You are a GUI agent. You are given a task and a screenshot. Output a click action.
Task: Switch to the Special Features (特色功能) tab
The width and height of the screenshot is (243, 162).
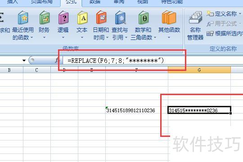pyautogui.click(x=172, y=2)
